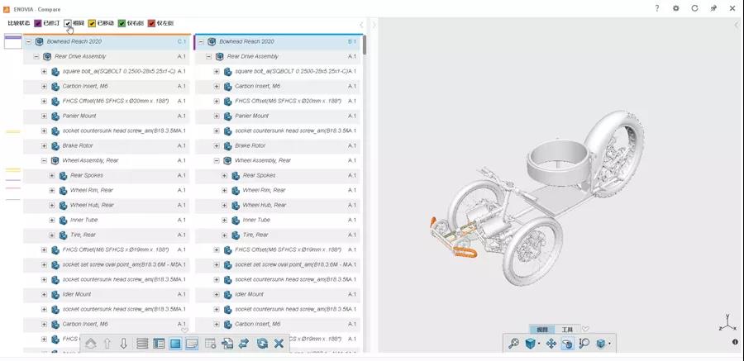Select Tire, Rear in right panel
The image size is (744, 361).
[255, 235]
